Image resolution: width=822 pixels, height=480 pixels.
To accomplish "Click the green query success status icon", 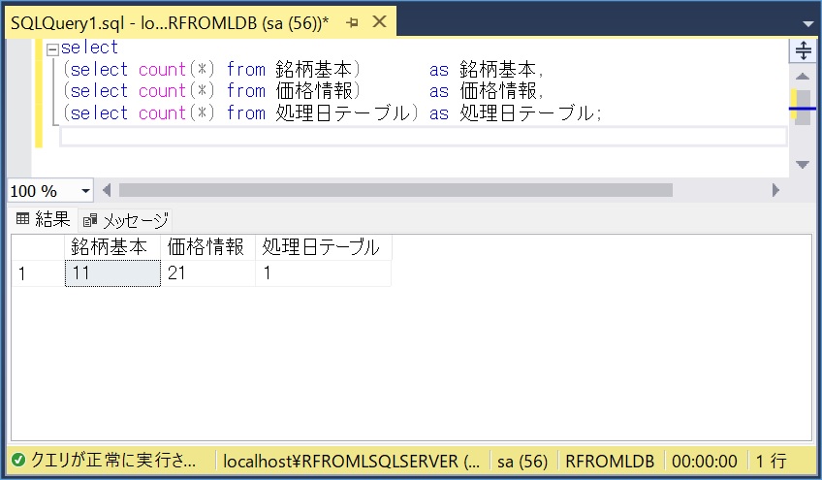I will (18, 461).
